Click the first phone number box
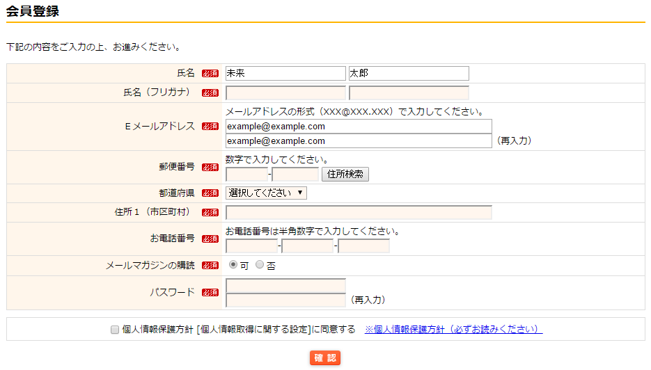Screen dimensions: 651x370 pos(251,246)
